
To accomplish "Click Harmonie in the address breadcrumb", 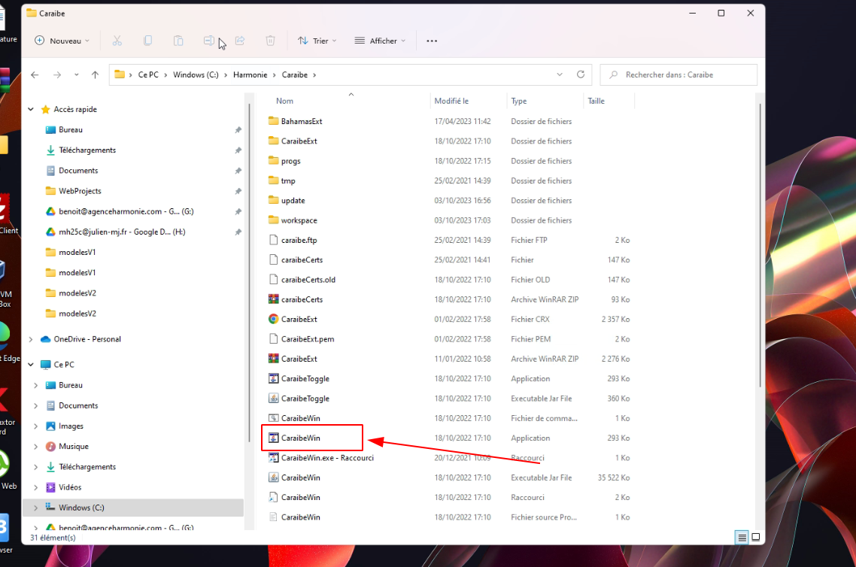I will (250, 74).
